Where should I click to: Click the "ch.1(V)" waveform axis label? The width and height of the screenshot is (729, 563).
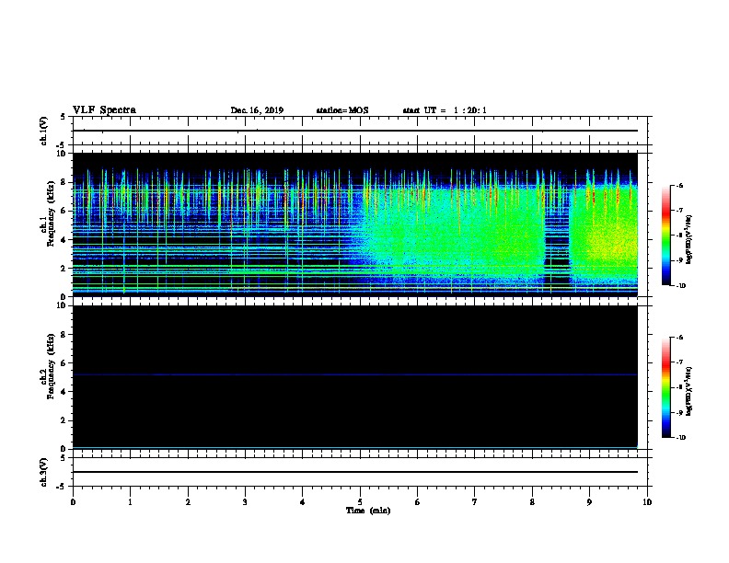pos(43,131)
